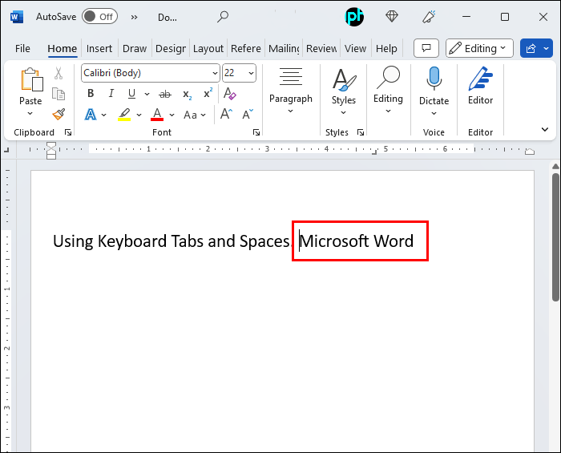Viewport: 561px width, 453px height.
Task: Click the Clear All Formatting icon
Action: tap(230, 93)
